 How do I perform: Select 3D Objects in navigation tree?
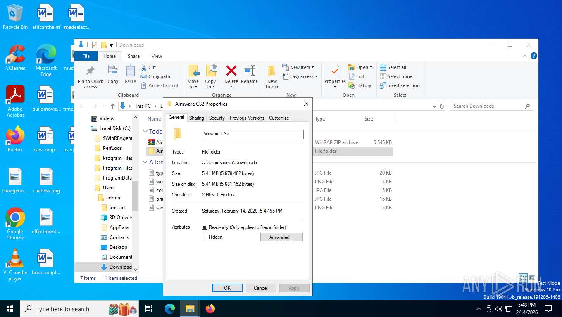coord(117,218)
